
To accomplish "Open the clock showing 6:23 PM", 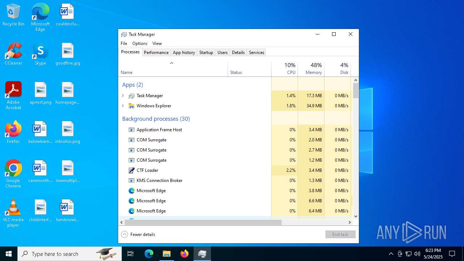I will click(433, 254).
